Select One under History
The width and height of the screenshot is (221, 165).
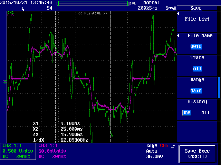186,113
